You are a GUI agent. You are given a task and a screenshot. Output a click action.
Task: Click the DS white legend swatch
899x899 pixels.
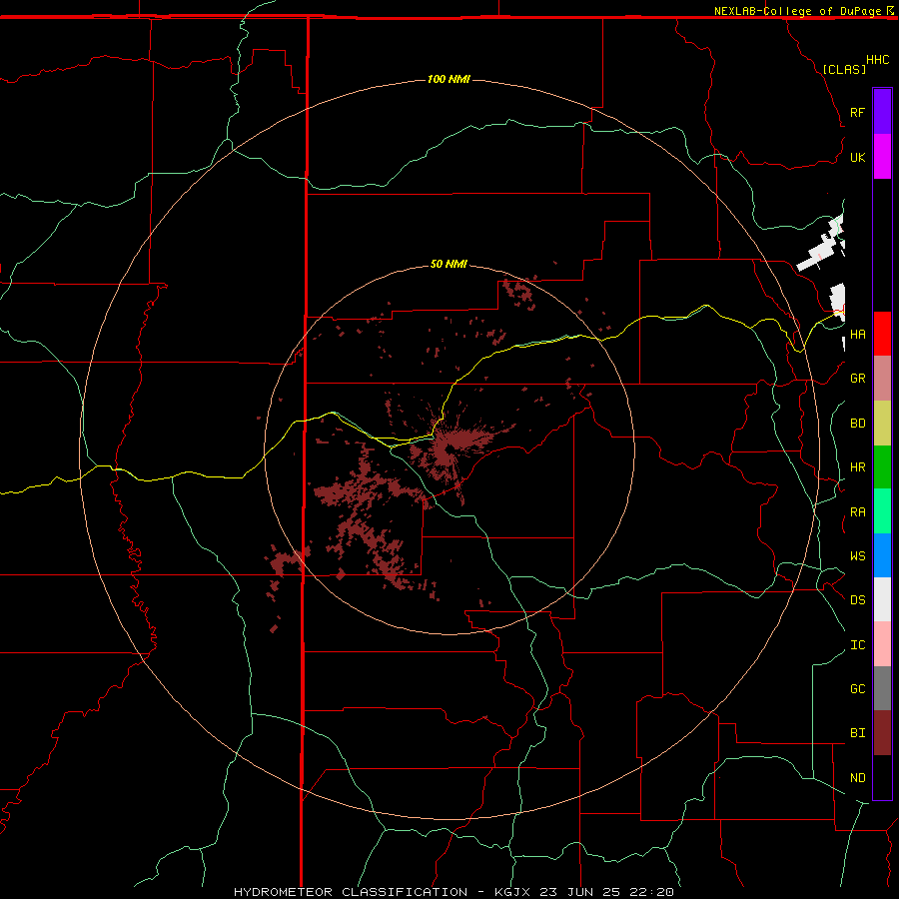click(882, 599)
